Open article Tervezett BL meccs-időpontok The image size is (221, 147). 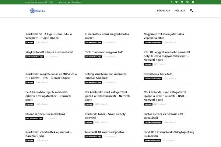pos(105,132)
